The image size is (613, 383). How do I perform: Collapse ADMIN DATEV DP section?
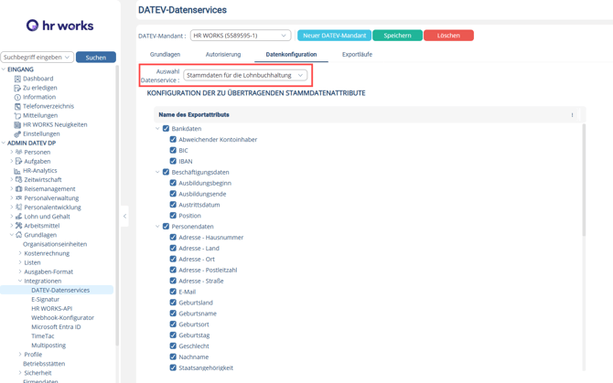click(4, 143)
